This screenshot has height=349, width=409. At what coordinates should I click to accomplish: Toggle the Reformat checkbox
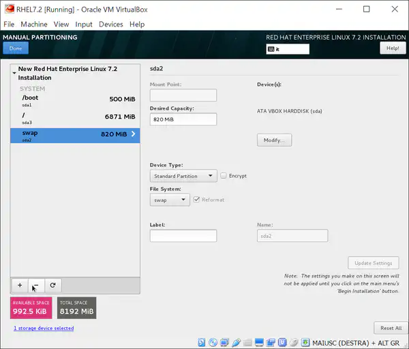(197, 200)
